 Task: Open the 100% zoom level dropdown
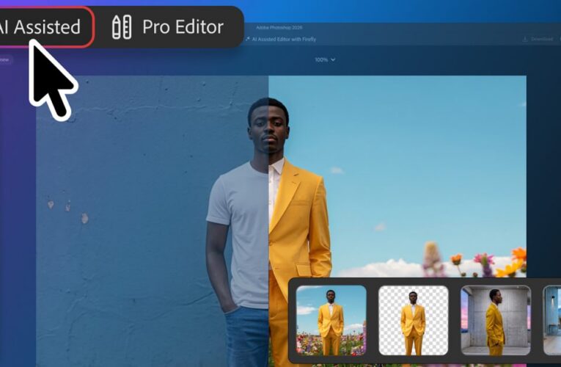tap(325, 59)
